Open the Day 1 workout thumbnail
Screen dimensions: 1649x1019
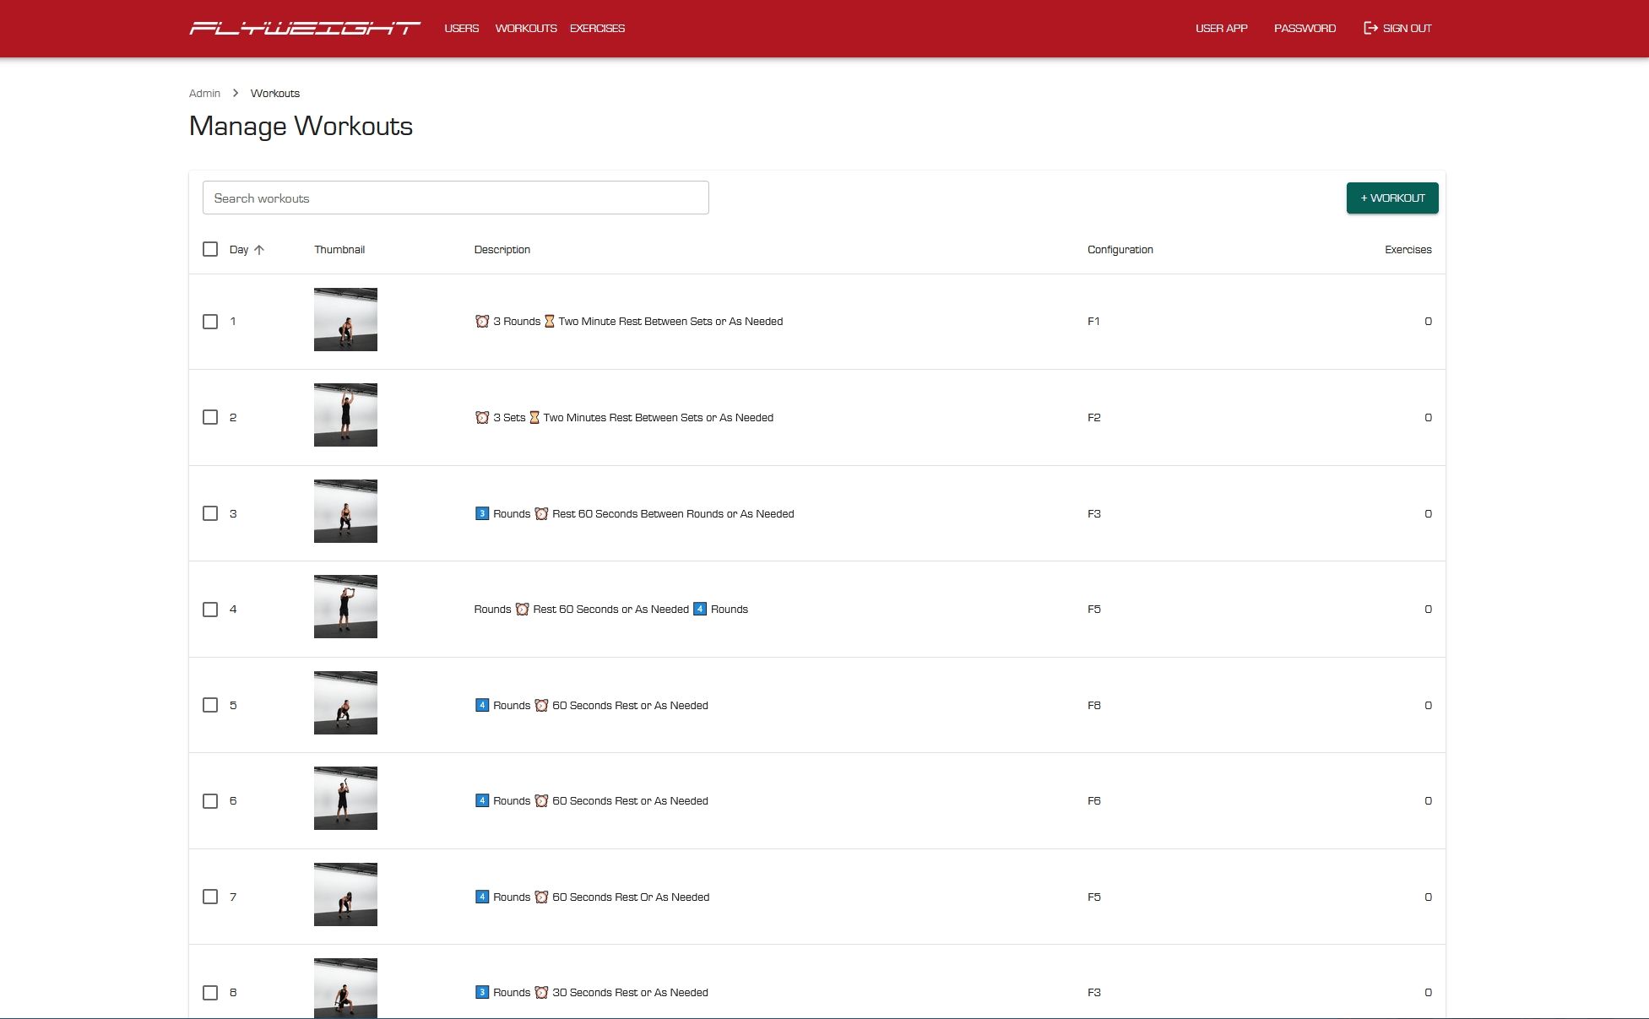pos(345,319)
